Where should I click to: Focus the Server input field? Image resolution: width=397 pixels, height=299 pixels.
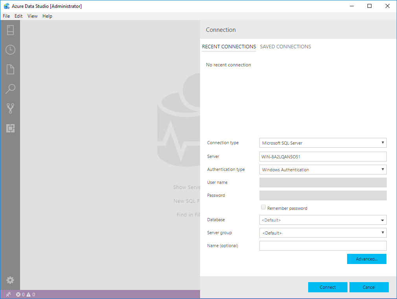(x=323, y=156)
